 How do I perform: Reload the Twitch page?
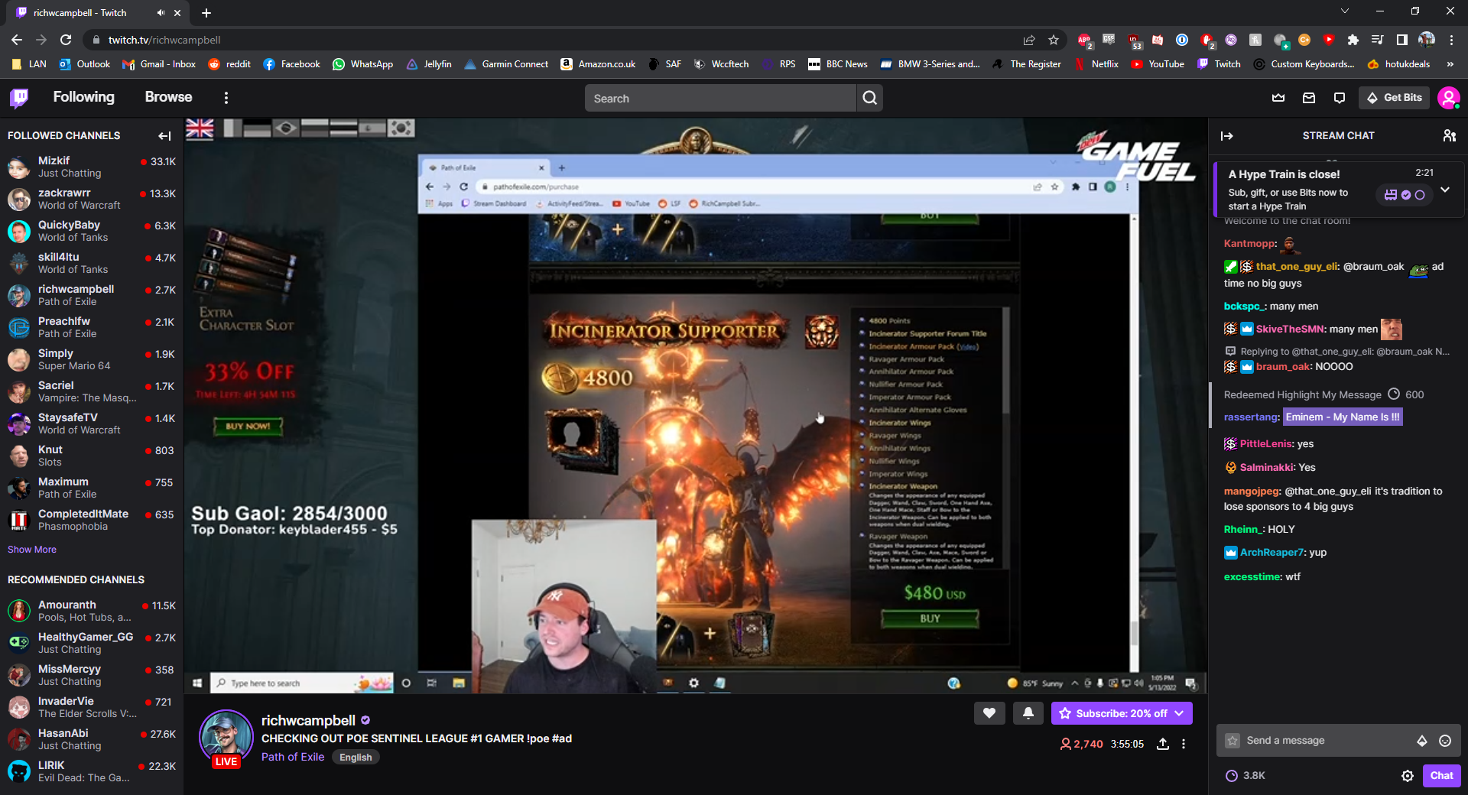[x=66, y=40]
